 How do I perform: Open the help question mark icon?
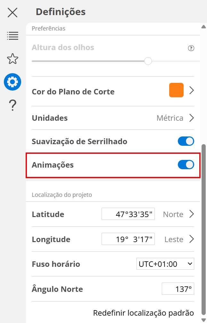12,105
